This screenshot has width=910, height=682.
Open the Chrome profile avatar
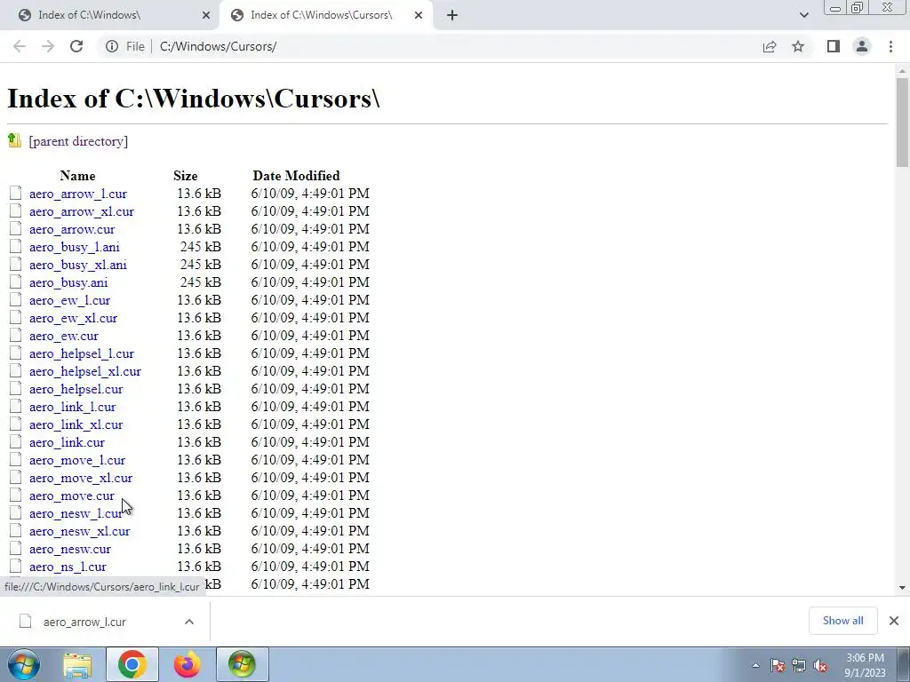[862, 46]
